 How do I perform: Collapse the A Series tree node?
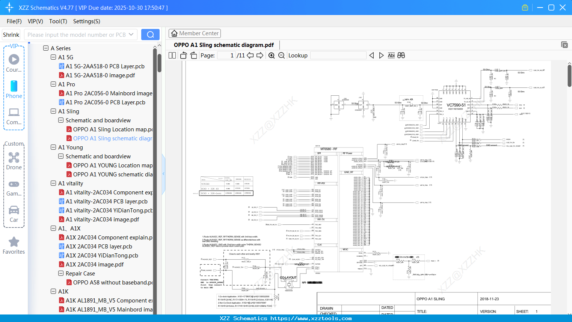(46, 48)
